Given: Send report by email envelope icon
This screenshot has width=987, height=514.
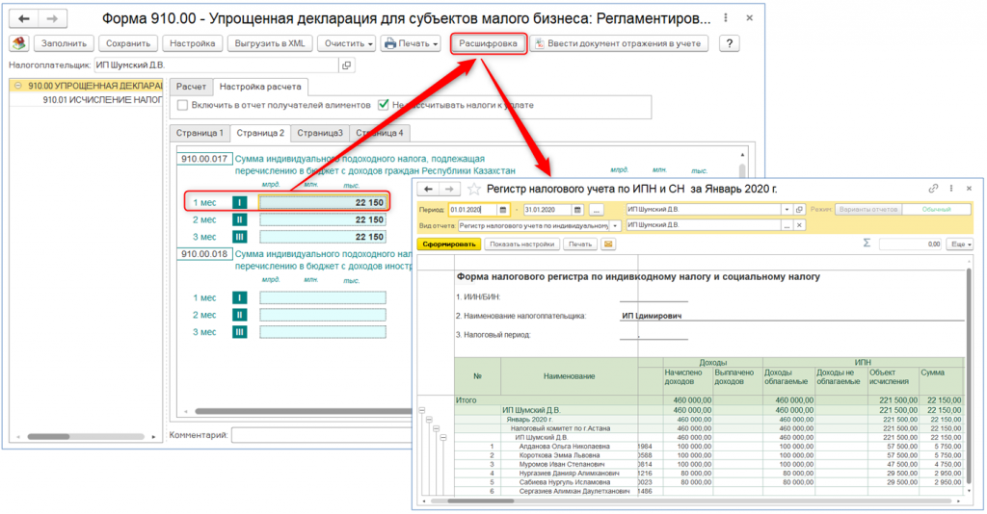Looking at the screenshot, I should [x=608, y=244].
